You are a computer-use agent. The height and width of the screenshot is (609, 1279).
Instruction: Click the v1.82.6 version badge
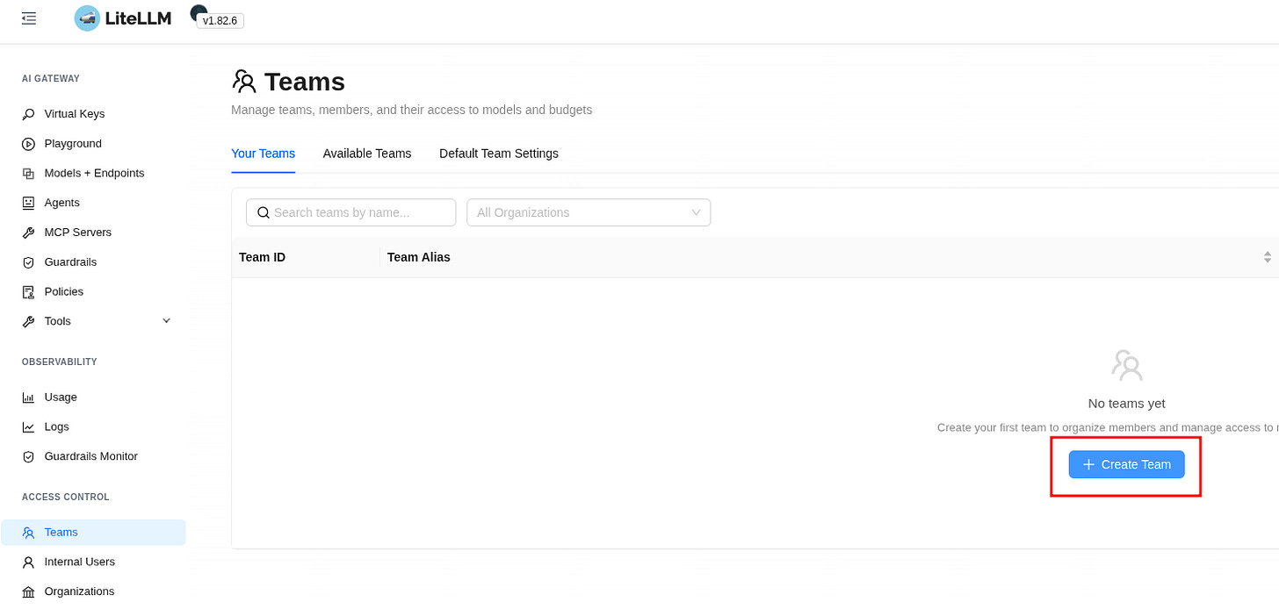220,20
